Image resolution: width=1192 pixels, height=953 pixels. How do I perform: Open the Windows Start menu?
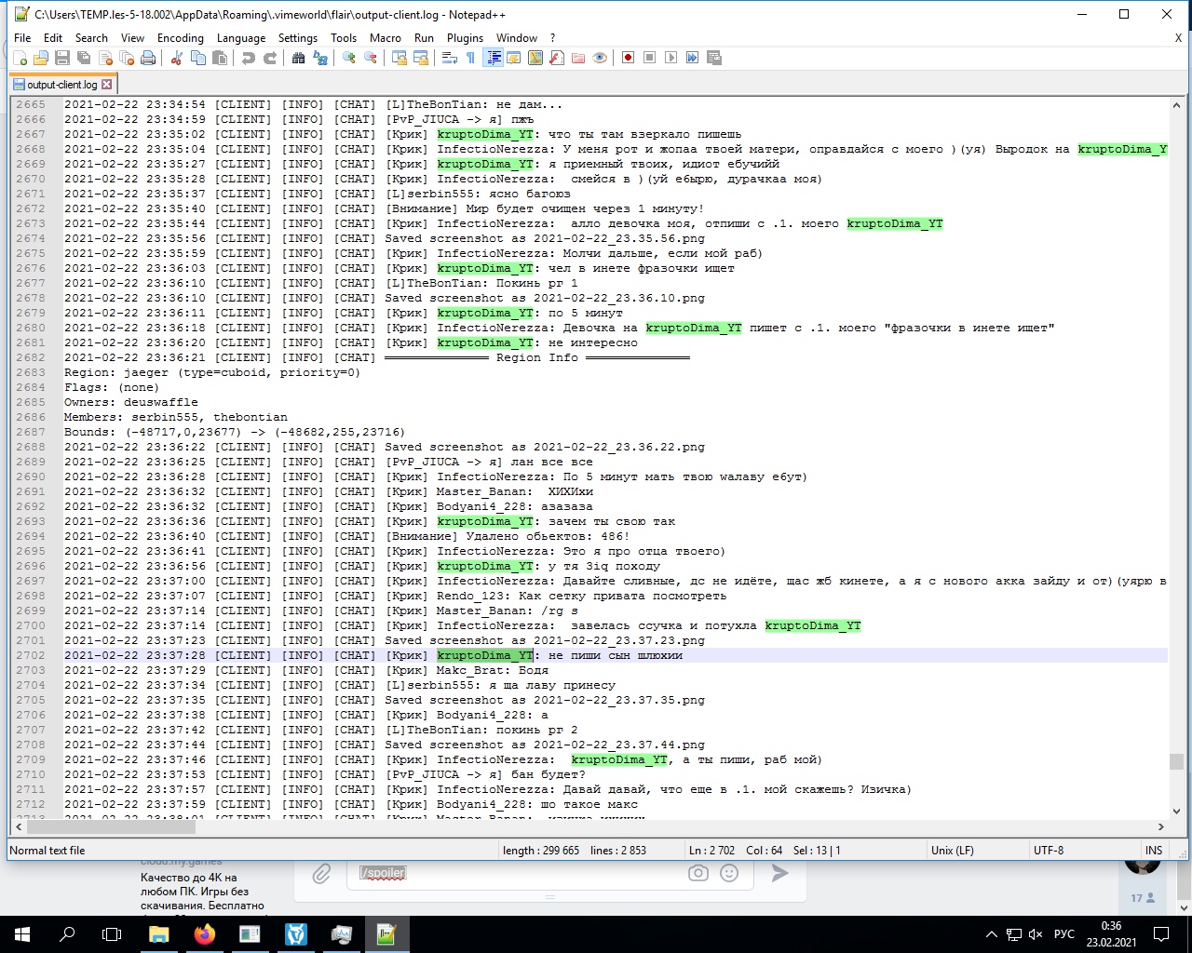tap(22, 934)
